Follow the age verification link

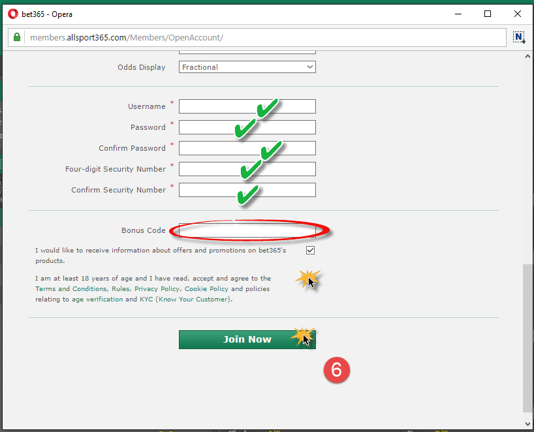(x=97, y=300)
